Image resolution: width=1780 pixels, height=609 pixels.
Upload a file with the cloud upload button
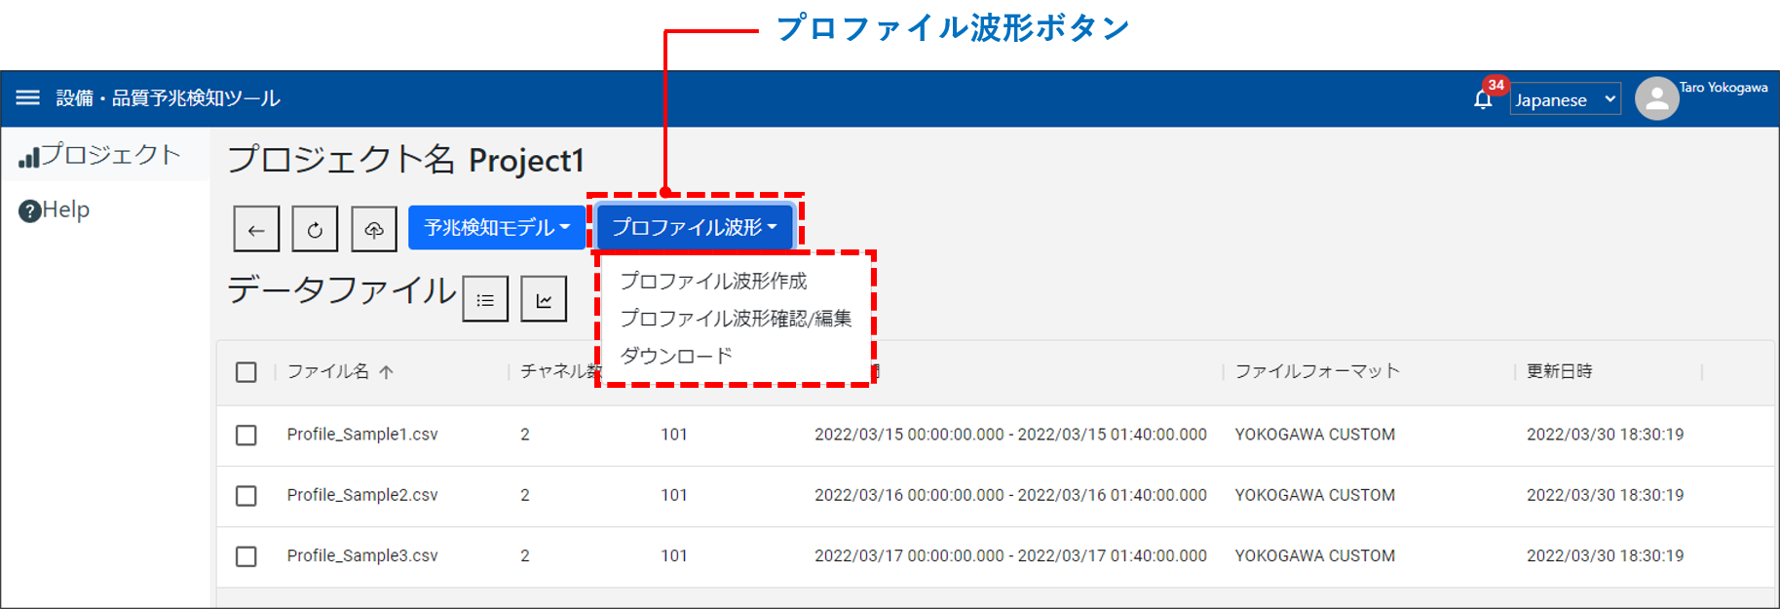pyautogui.click(x=374, y=229)
